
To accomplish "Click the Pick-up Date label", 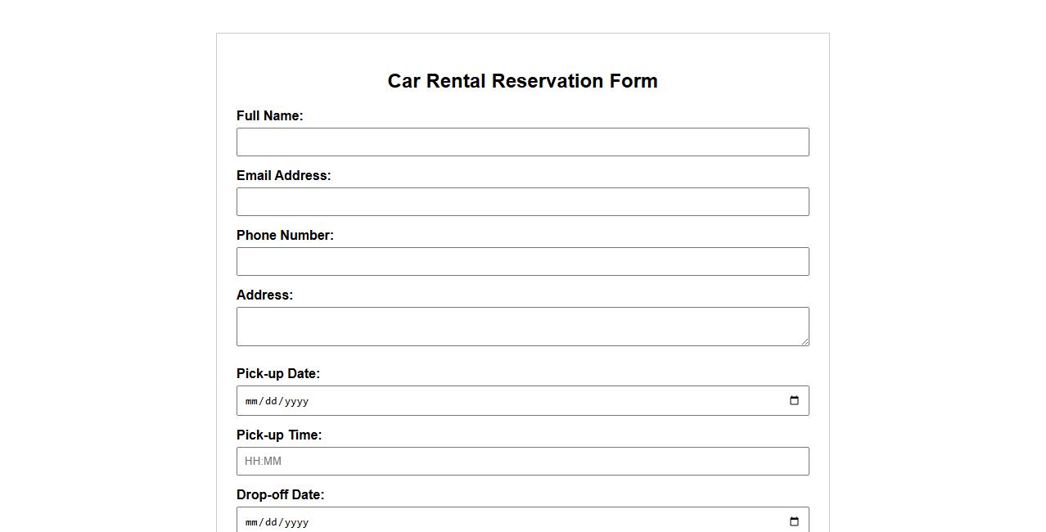I will [x=278, y=373].
